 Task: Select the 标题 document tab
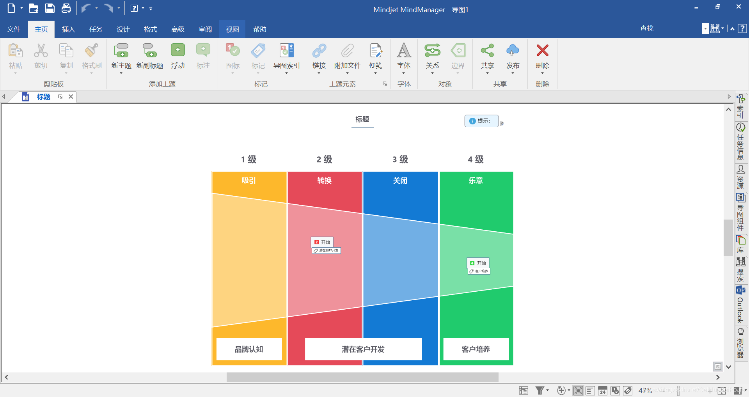(x=43, y=97)
